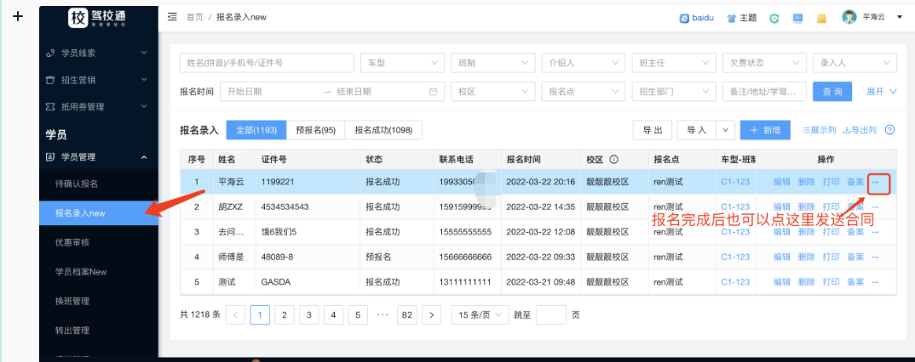Screen dimensions: 915x362
Task: Click the 平海云 user avatar
Action: [849, 17]
